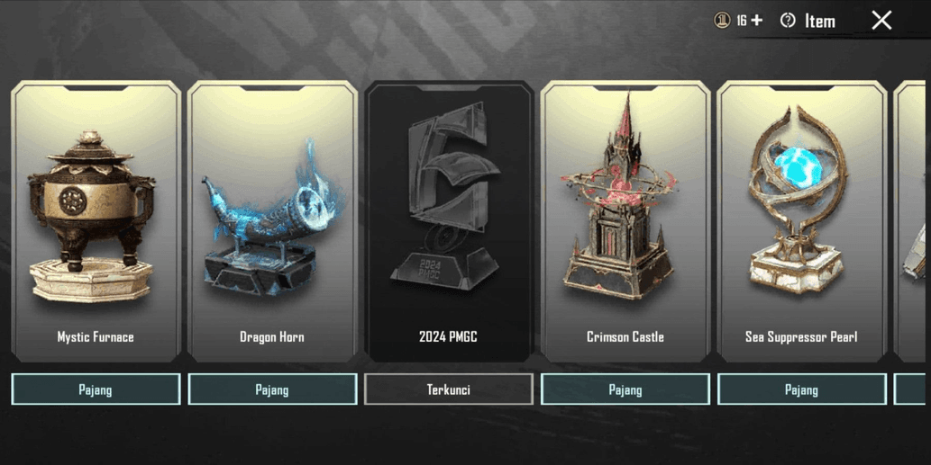The image size is (931, 465).
Task: Click Pajang under Sea Suppressor Pearl
Action: pos(801,389)
